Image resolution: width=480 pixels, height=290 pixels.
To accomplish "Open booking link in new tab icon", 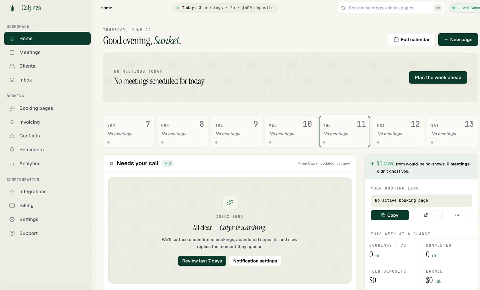I will tap(425, 215).
